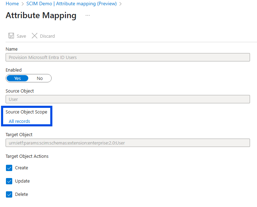Click the Source Object Scope label

point(27,112)
